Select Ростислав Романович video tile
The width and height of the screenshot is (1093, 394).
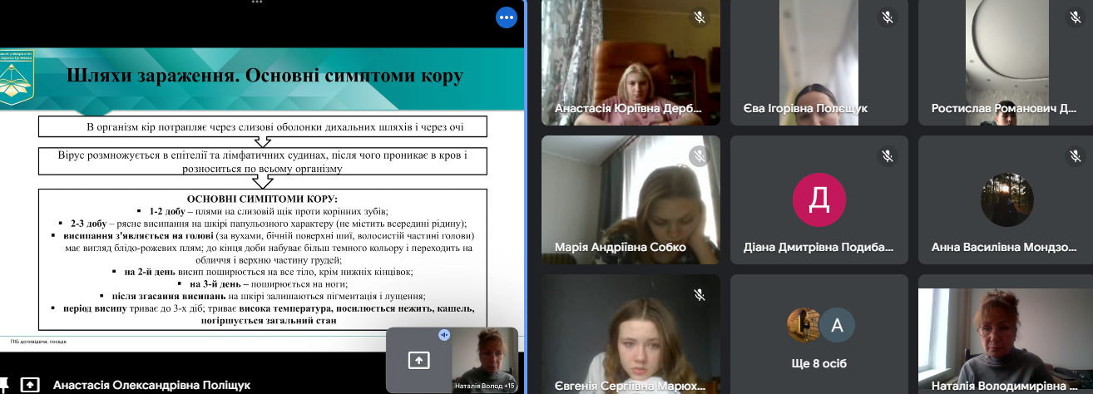click(1006, 62)
